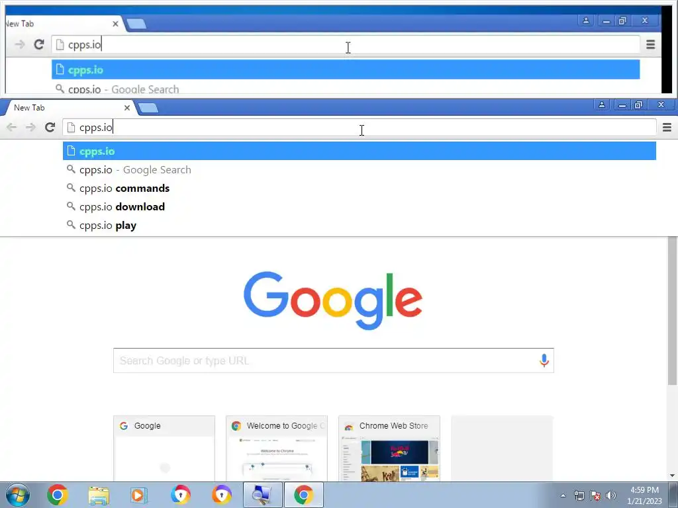Click the Google logo

[333, 300]
